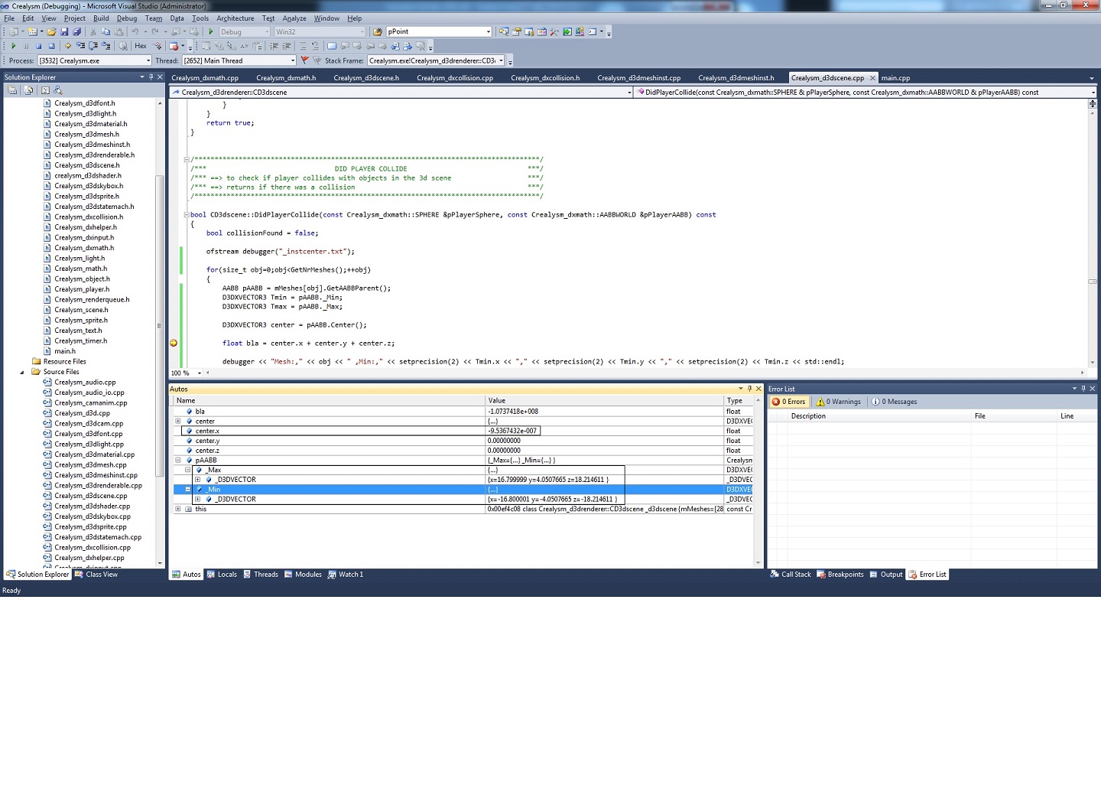The image size is (1101, 785).
Task: Open Crealysm_player.h in Solution Explorer
Action: click(82, 289)
